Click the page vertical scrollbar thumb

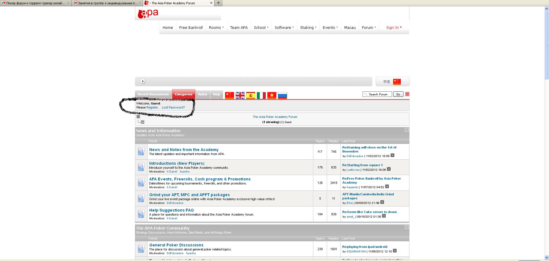click(x=547, y=45)
